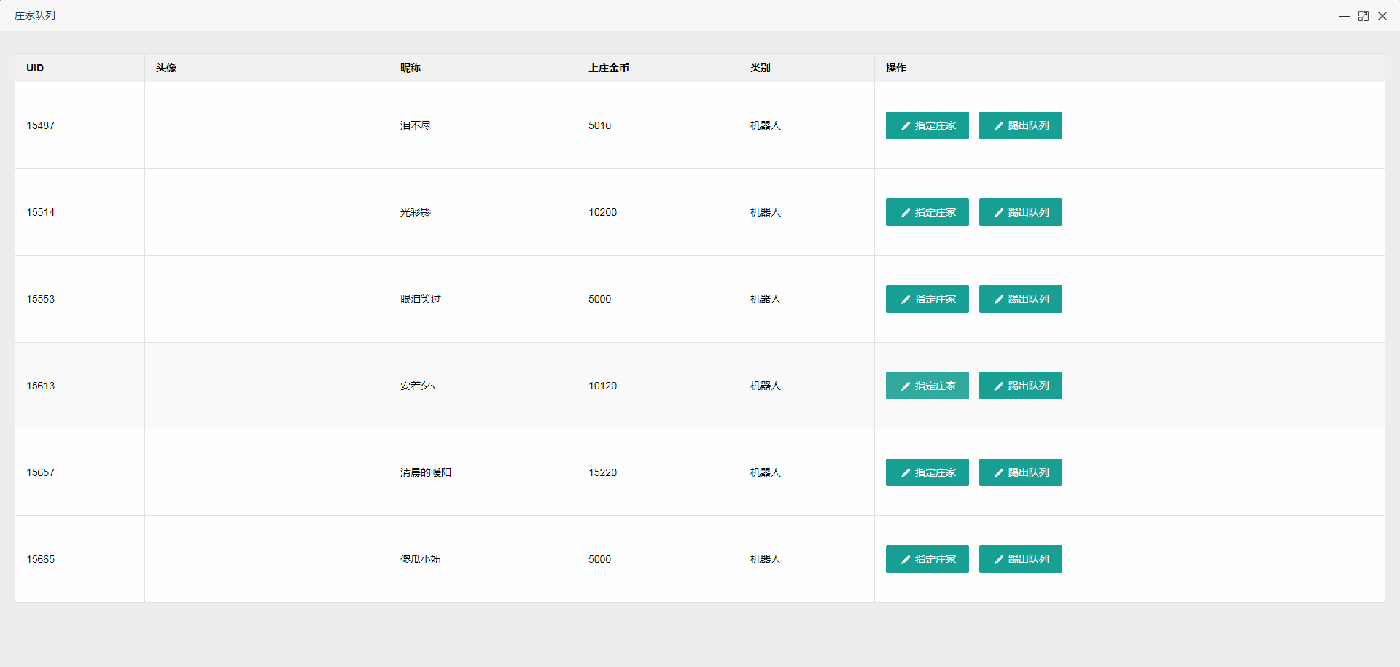Image resolution: width=1400 pixels, height=667 pixels.
Task: Click 指定庄家 for UID 15613
Action: (x=927, y=386)
